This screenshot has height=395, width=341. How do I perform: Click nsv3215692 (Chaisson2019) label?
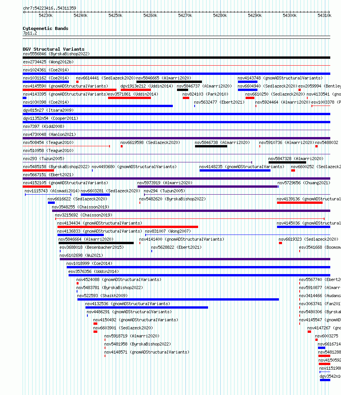pos(84,215)
